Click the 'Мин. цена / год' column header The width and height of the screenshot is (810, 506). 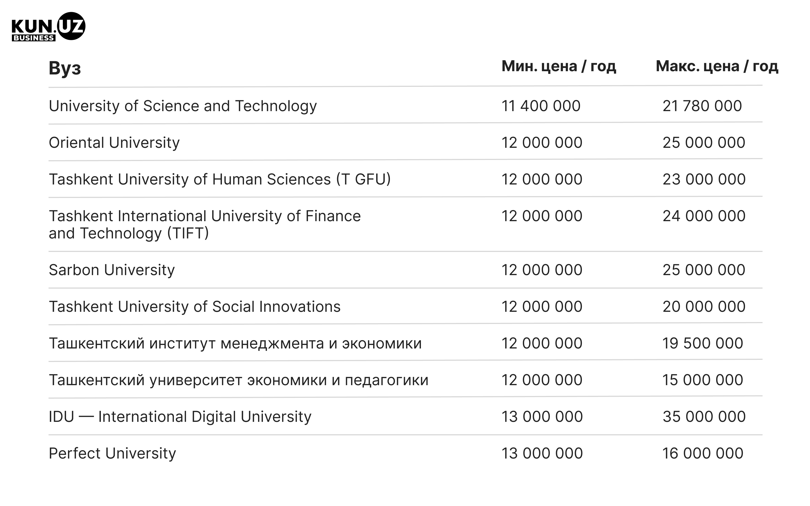click(x=558, y=66)
